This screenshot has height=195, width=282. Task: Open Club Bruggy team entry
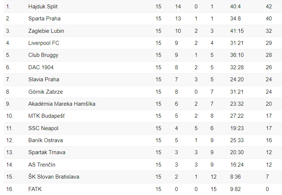[x=43, y=55]
